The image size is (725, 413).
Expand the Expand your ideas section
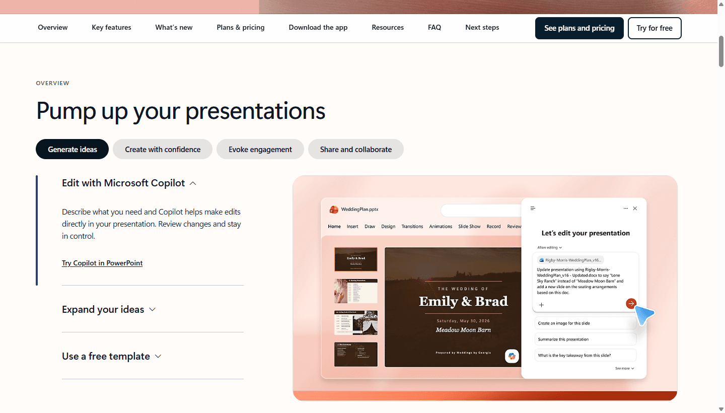(109, 309)
